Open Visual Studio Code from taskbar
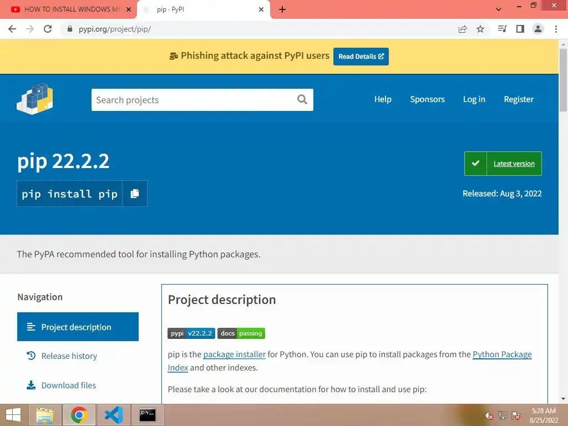This screenshot has width=568, height=426. [114, 415]
